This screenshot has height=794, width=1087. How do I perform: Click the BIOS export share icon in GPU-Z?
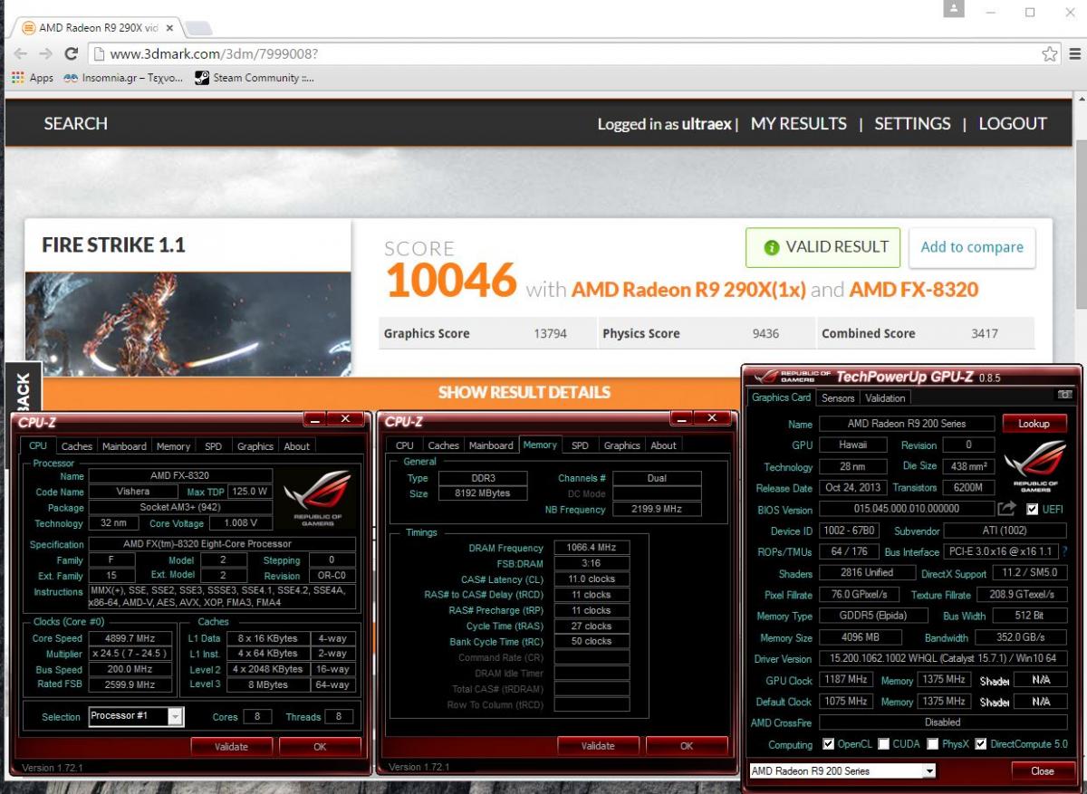(1006, 509)
